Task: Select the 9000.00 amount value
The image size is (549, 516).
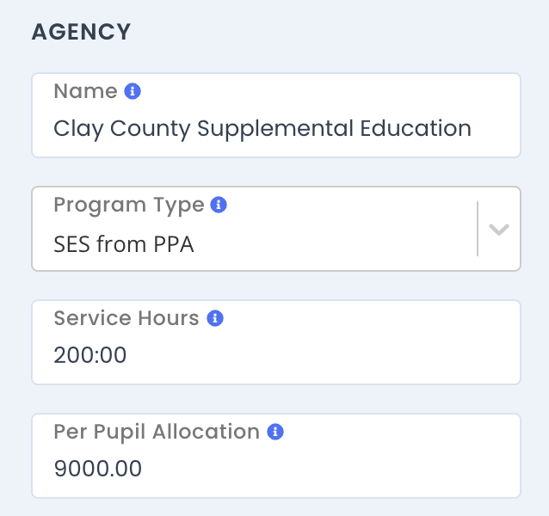Action: click(98, 469)
